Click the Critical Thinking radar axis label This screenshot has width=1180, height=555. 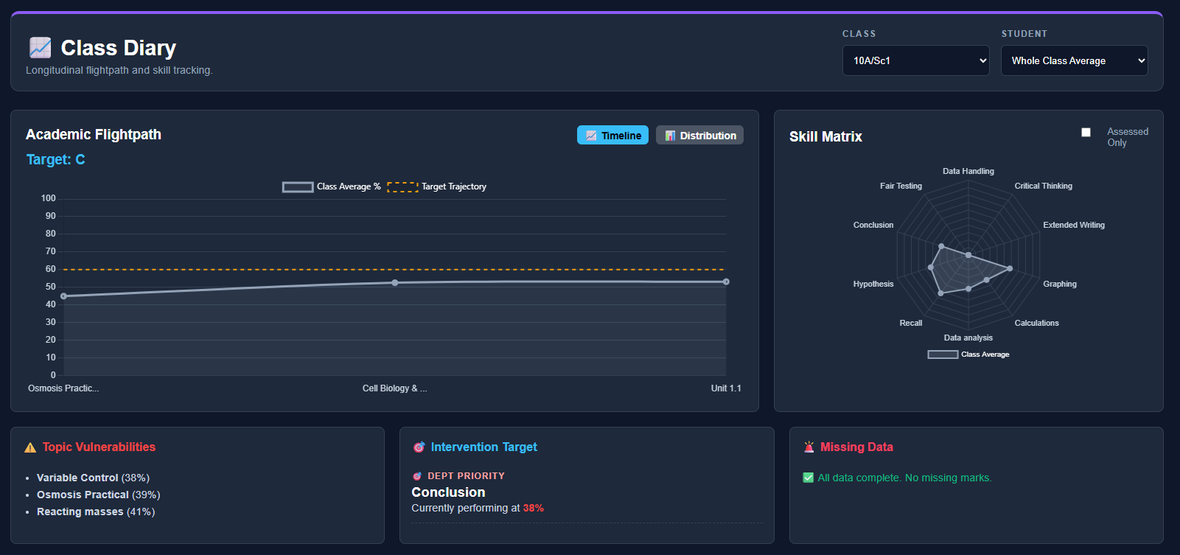pos(1044,186)
